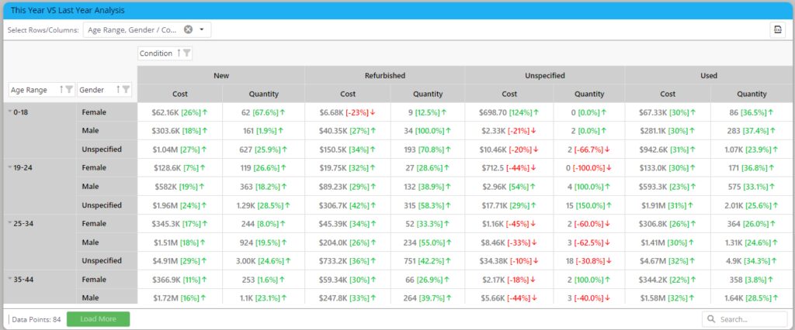Click the Condition field chip
The width and height of the screenshot is (795, 330).
click(156, 53)
